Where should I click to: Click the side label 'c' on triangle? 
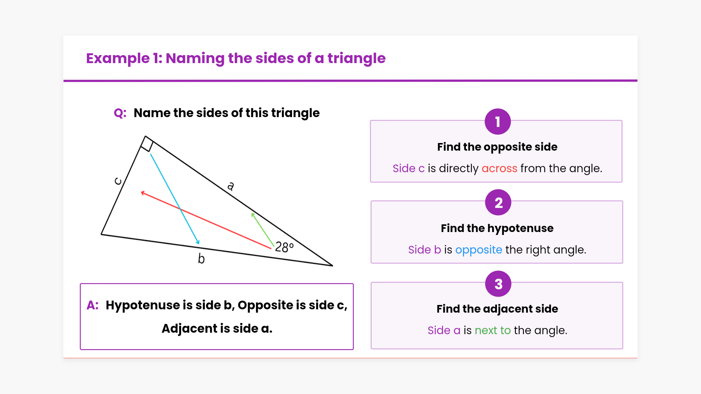pos(118,181)
